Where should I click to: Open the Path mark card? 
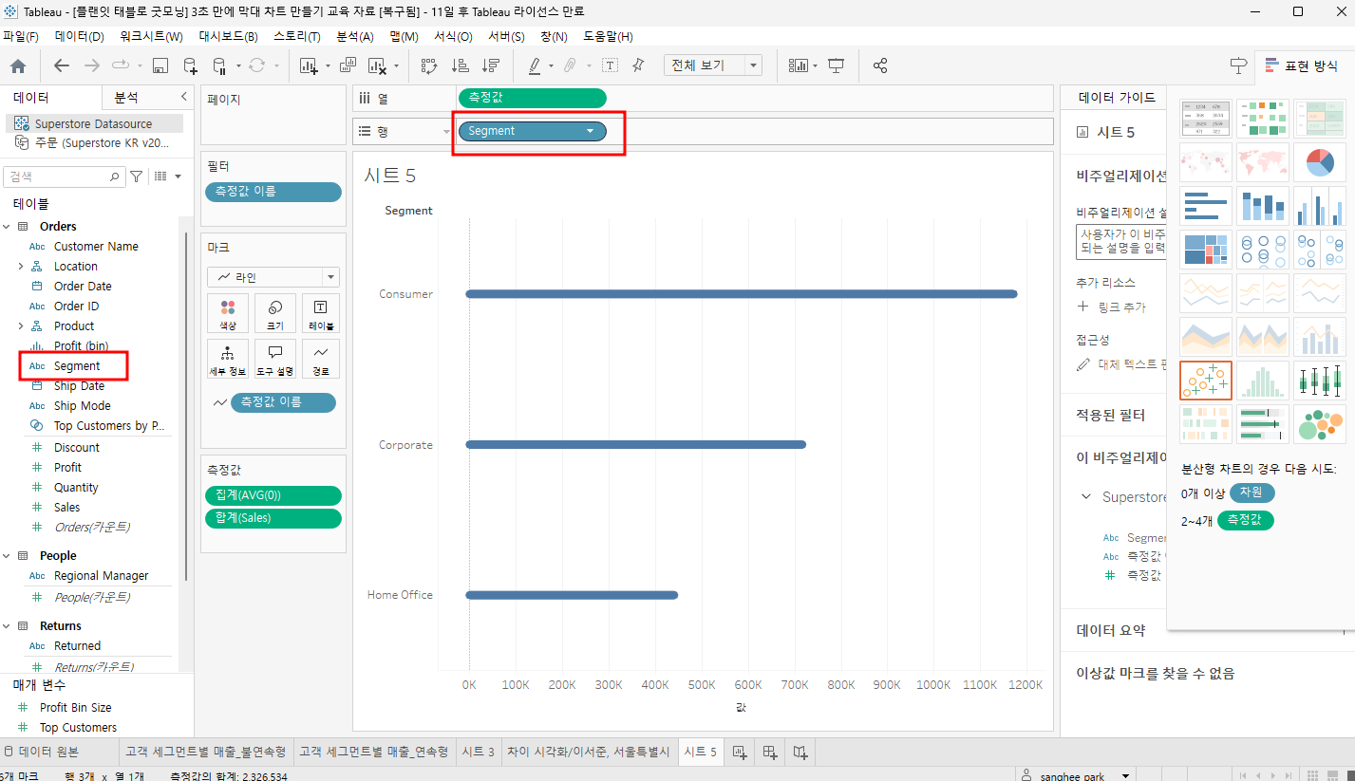[320, 359]
